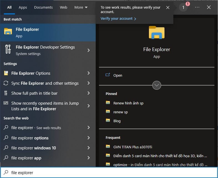
Task: Click the folder icon for 'Renew hình ảnh sp'
Action: click(x=108, y=103)
